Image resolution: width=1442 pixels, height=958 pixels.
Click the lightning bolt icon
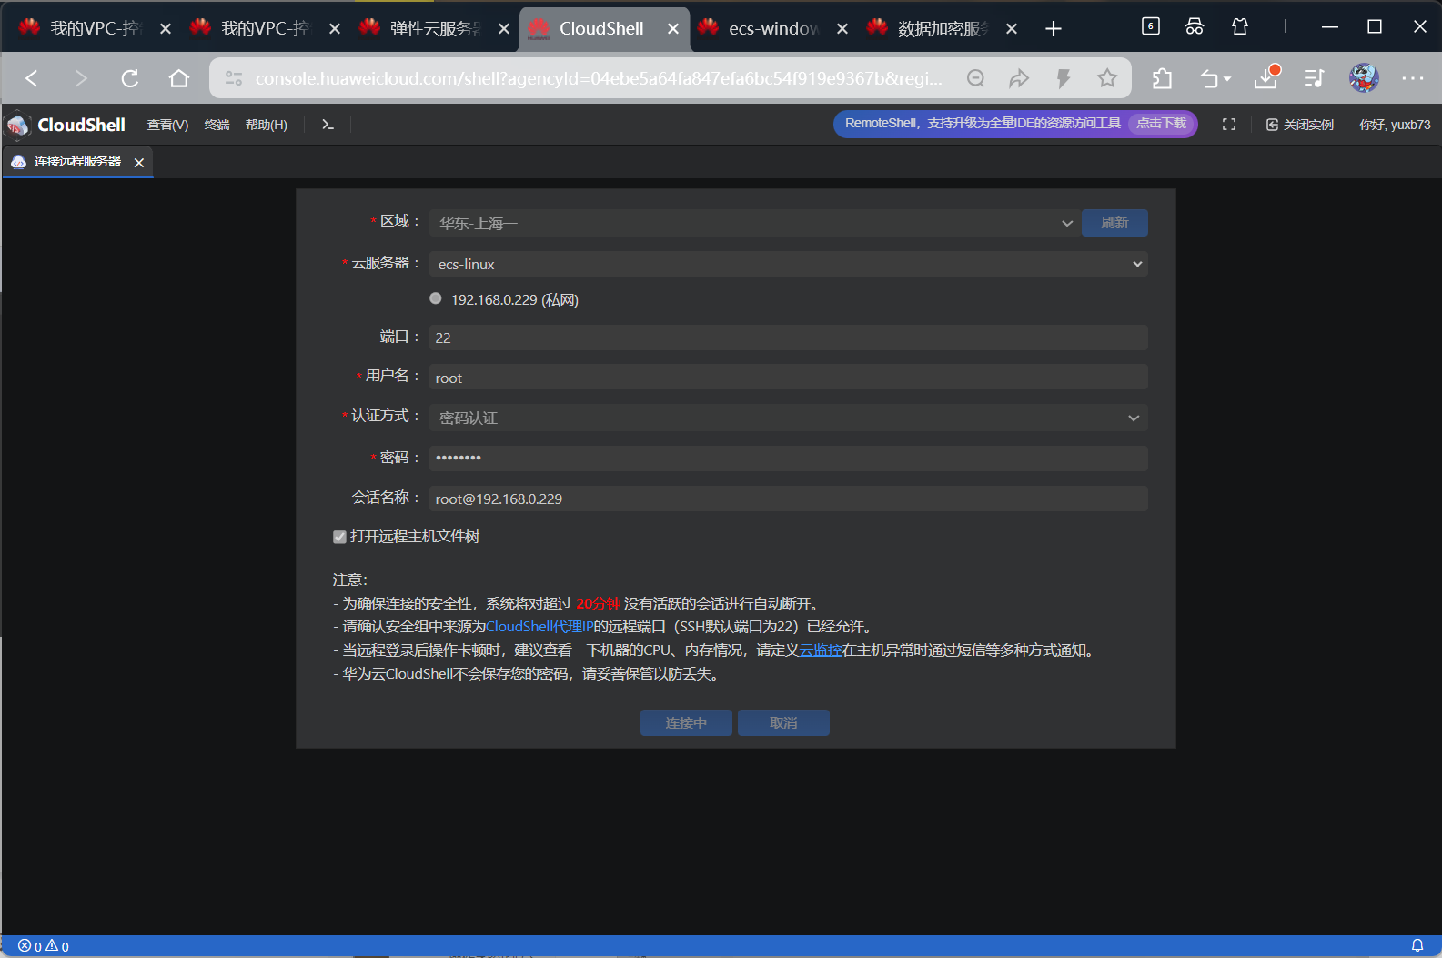pos(1063,78)
